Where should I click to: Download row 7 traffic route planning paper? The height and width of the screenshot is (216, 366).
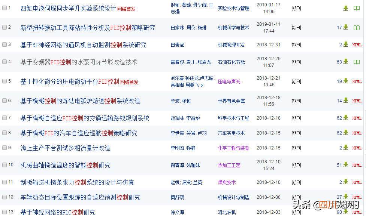(346, 118)
